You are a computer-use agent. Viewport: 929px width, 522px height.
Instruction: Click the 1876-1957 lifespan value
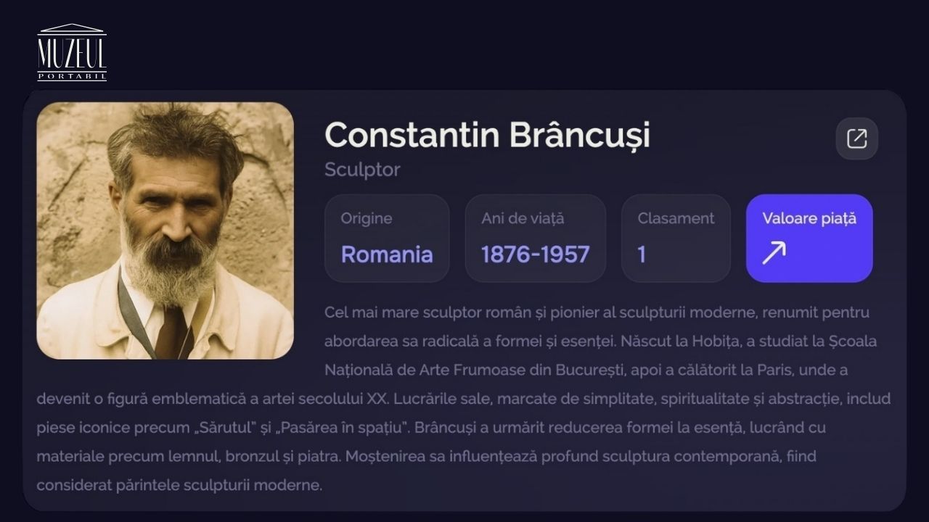click(x=535, y=254)
